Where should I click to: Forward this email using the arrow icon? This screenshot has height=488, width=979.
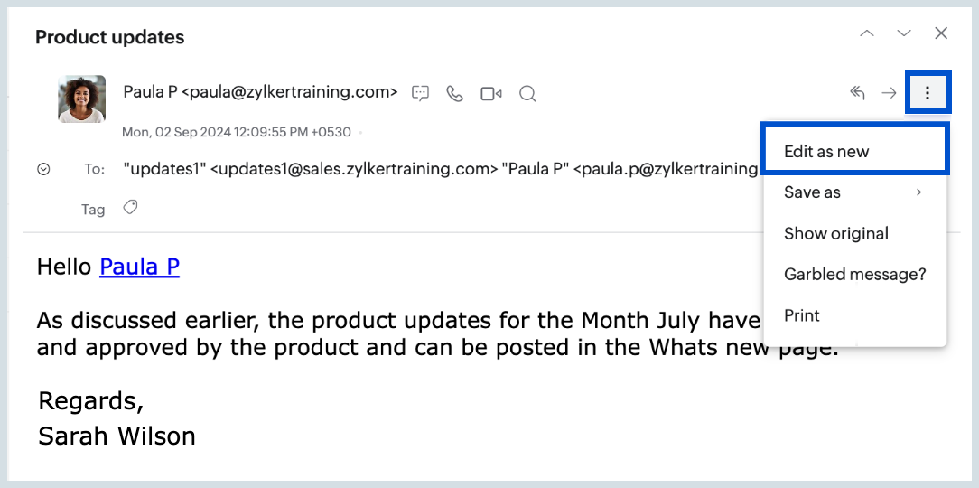(890, 93)
